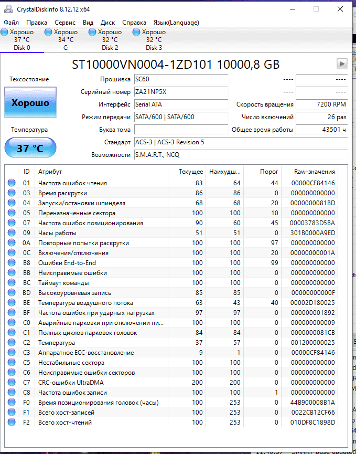Viewport: 356px width, 454px height.
Task: Click status orb for attribute 05 reallocated sectors
Action: click(x=12, y=213)
